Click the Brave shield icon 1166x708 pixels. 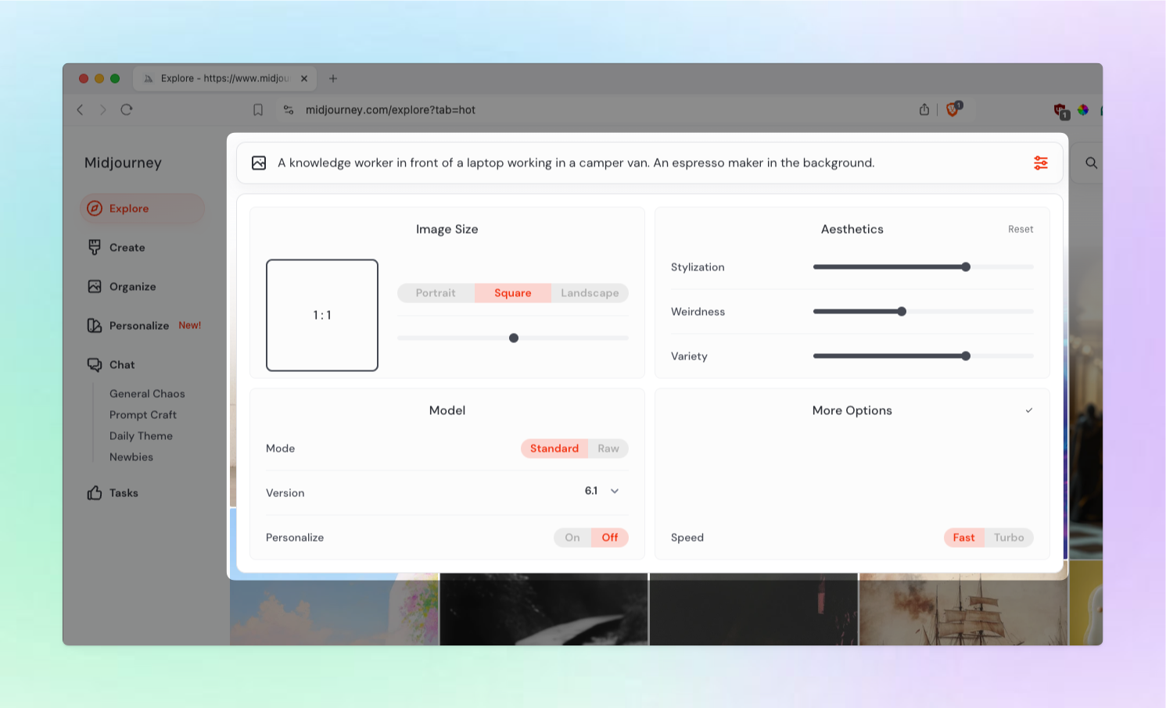(953, 109)
